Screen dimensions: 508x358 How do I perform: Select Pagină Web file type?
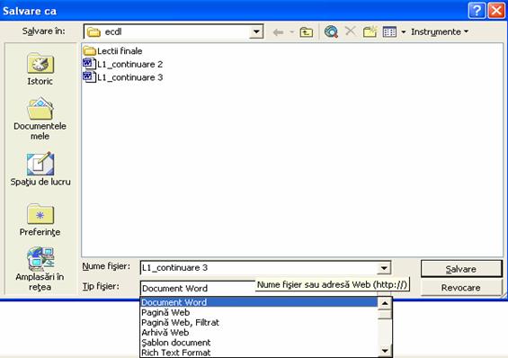pos(165,313)
